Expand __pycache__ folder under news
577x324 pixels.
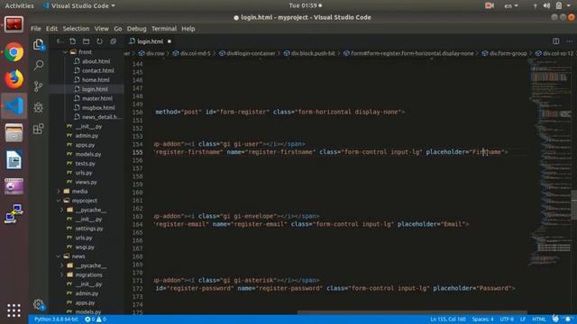[90, 265]
